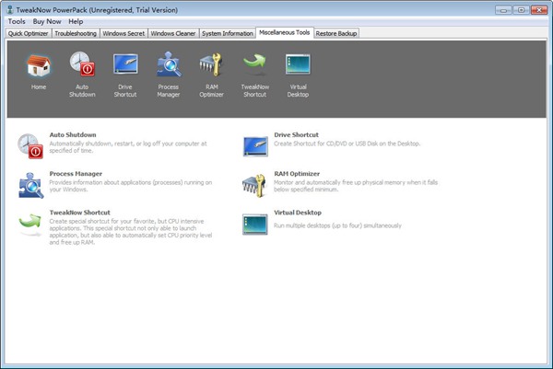Click the Process Manager puzzle icon in list
553x369 pixels.
31,185
